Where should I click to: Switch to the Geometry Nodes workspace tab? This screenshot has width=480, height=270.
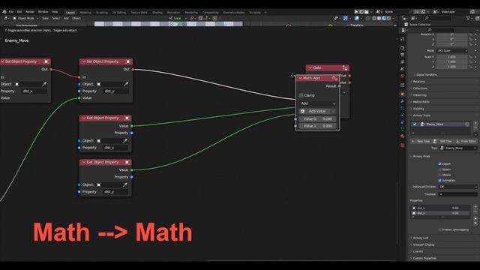(x=233, y=13)
